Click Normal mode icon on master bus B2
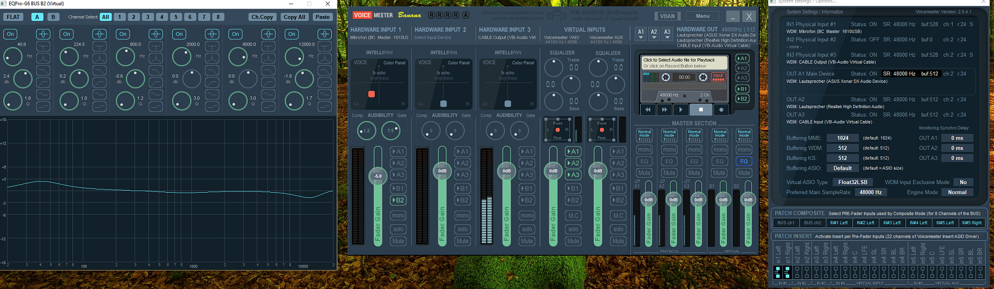The width and height of the screenshot is (994, 289). pyautogui.click(x=744, y=135)
